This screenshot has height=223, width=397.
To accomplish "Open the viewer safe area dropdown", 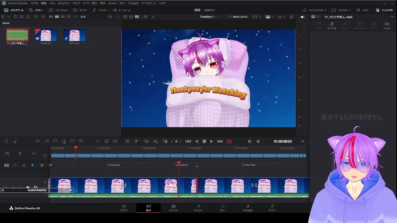I will [x=257, y=17].
